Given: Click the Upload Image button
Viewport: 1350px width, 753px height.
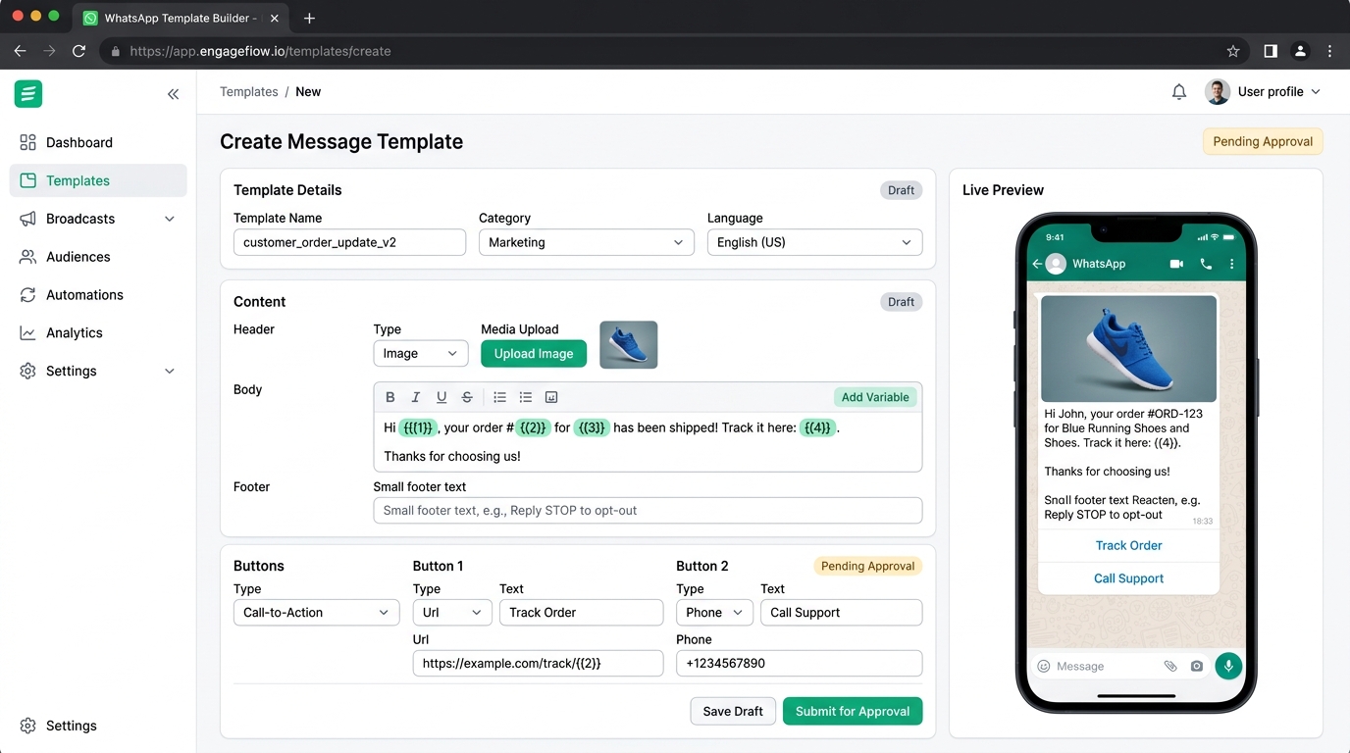Looking at the screenshot, I should pyautogui.click(x=534, y=354).
